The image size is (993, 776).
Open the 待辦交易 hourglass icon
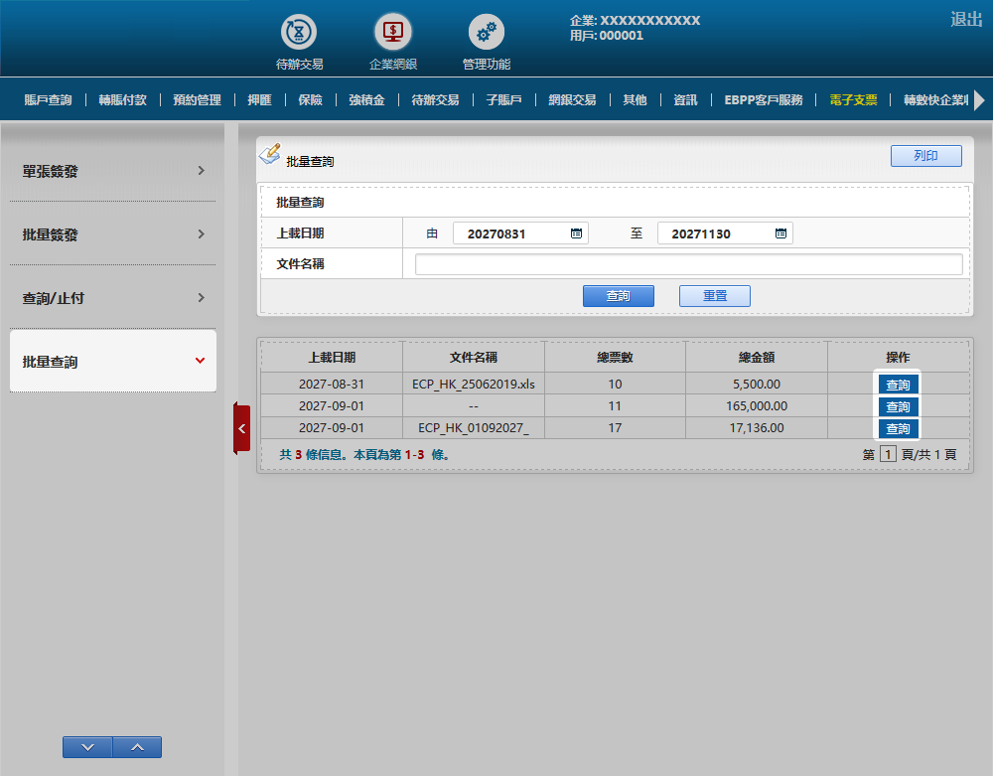pos(299,33)
